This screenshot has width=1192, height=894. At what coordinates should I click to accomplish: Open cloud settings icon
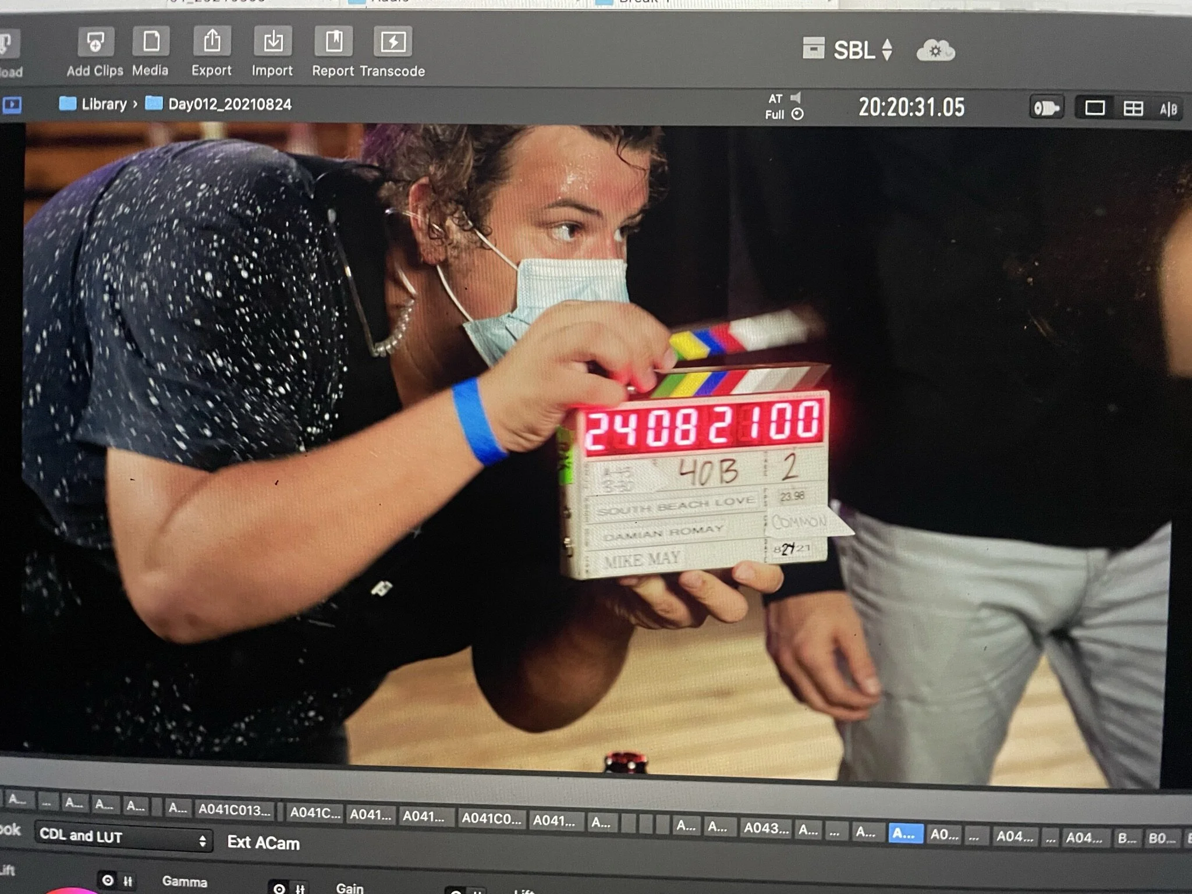[935, 51]
